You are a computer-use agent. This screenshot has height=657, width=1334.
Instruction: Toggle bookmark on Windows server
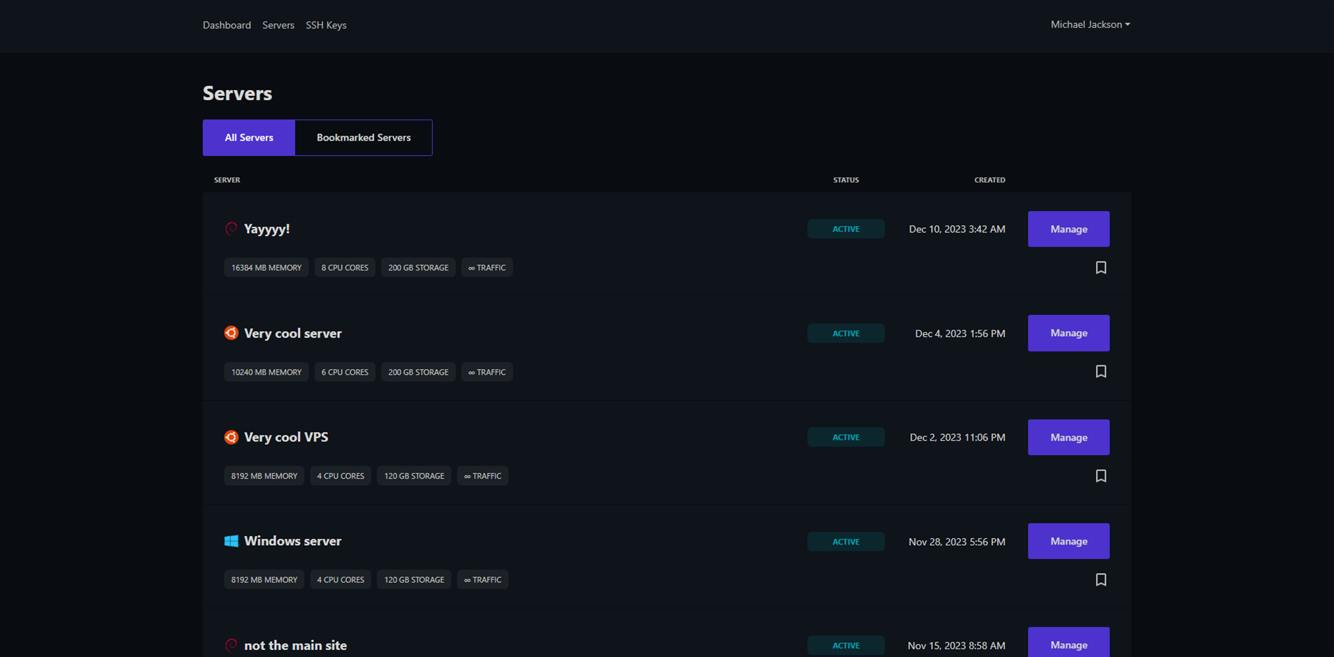coord(1100,580)
